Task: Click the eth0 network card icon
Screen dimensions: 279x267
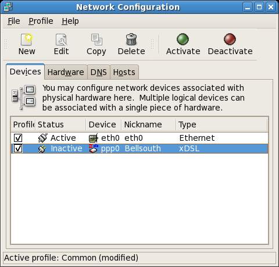Action: (x=94, y=138)
